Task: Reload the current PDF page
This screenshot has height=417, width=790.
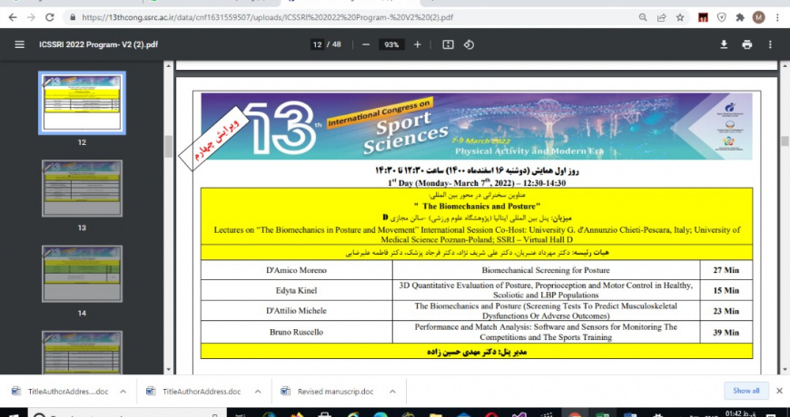Action: pos(49,17)
